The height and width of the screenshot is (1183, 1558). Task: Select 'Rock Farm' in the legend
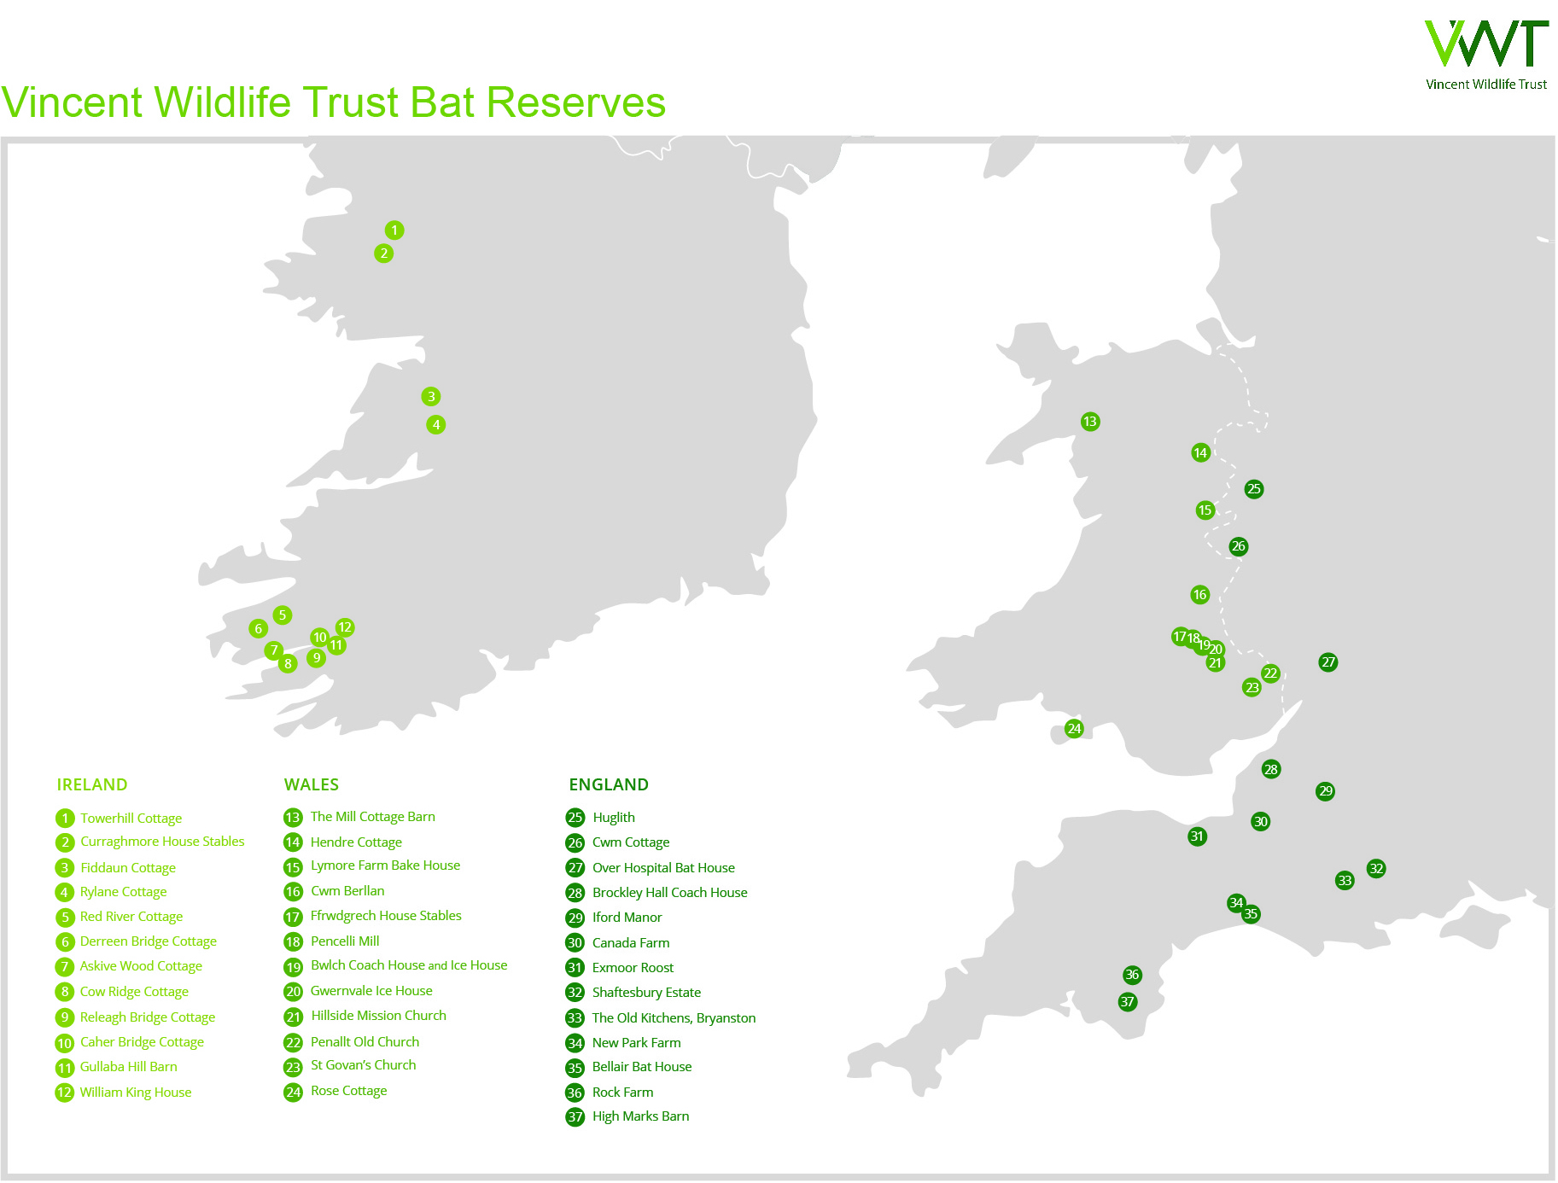tap(623, 1093)
